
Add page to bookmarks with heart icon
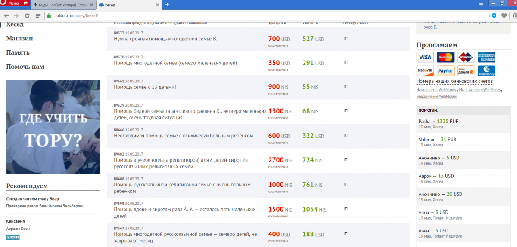(x=504, y=16)
